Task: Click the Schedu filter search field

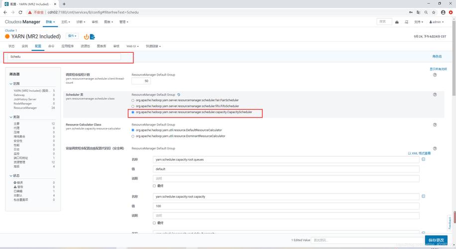Action: [65, 57]
